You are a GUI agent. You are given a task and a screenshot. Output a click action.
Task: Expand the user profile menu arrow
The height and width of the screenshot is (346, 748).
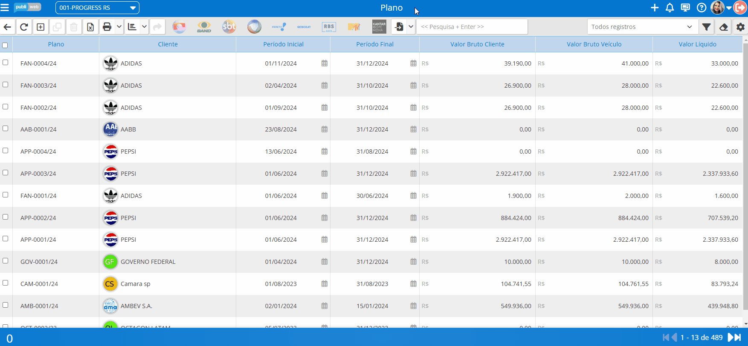pos(729,8)
